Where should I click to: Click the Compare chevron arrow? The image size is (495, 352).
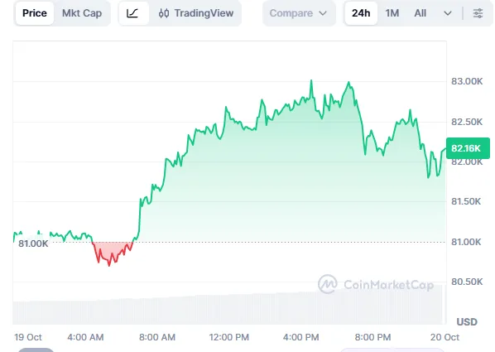click(323, 13)
